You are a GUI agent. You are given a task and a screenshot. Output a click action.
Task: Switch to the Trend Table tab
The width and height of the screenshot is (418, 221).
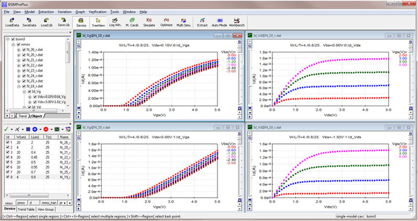click(x=26, y=209)
